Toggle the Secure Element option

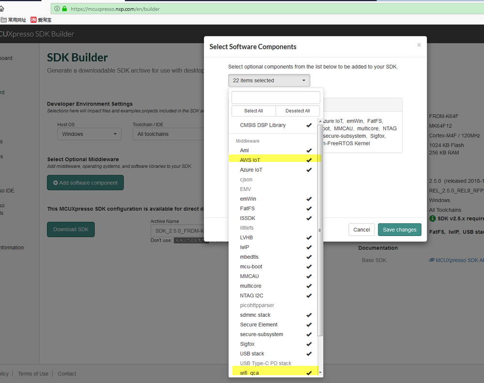coord(273,325)
